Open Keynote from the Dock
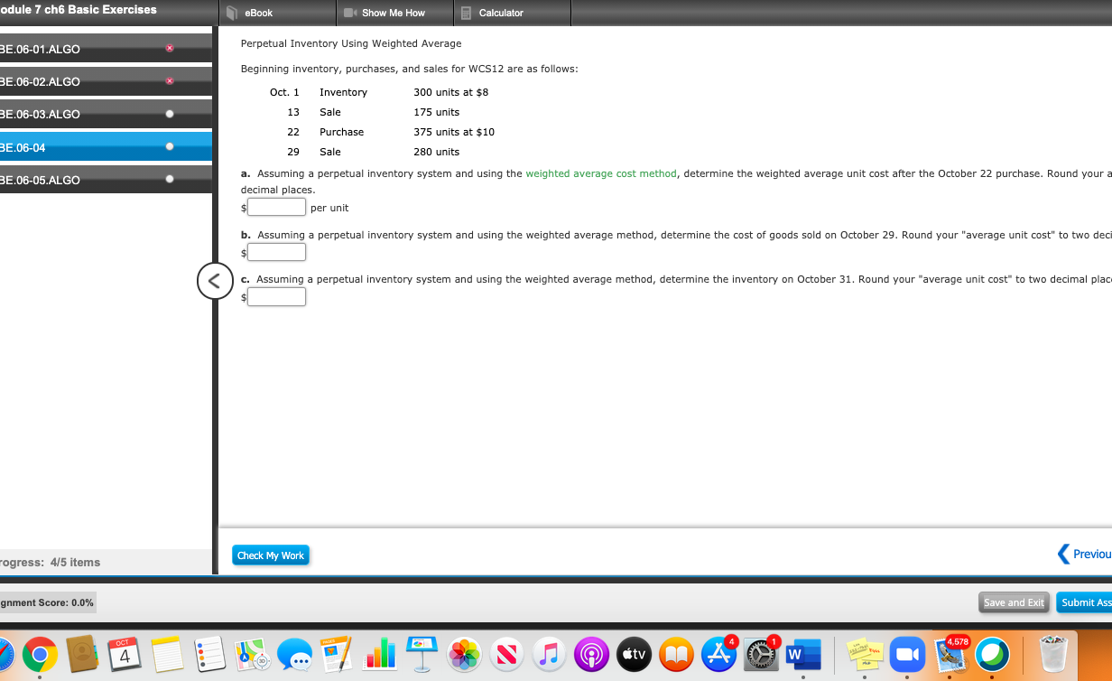 click(x=422, y=654)
